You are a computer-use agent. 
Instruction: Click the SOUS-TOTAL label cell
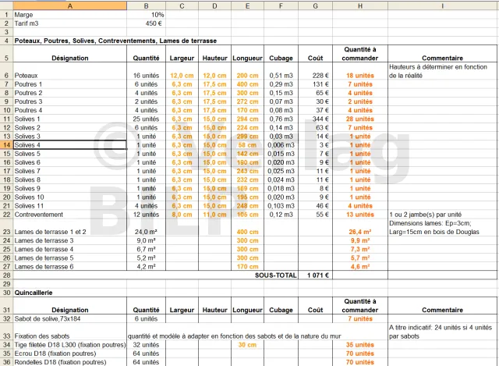coord(276,275)
